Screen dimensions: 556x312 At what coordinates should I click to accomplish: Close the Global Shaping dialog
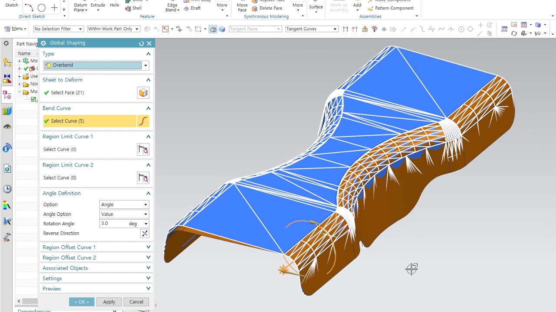(149, 43)
